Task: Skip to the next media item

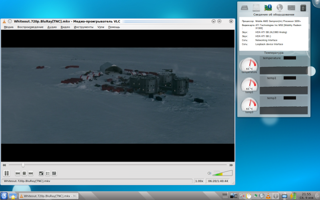Action: [31, 173]
